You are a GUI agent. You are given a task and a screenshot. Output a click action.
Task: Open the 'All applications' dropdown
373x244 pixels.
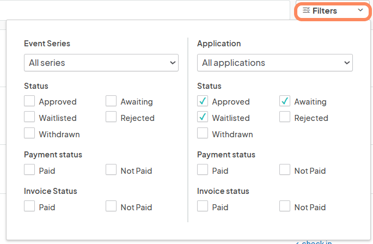275,63
